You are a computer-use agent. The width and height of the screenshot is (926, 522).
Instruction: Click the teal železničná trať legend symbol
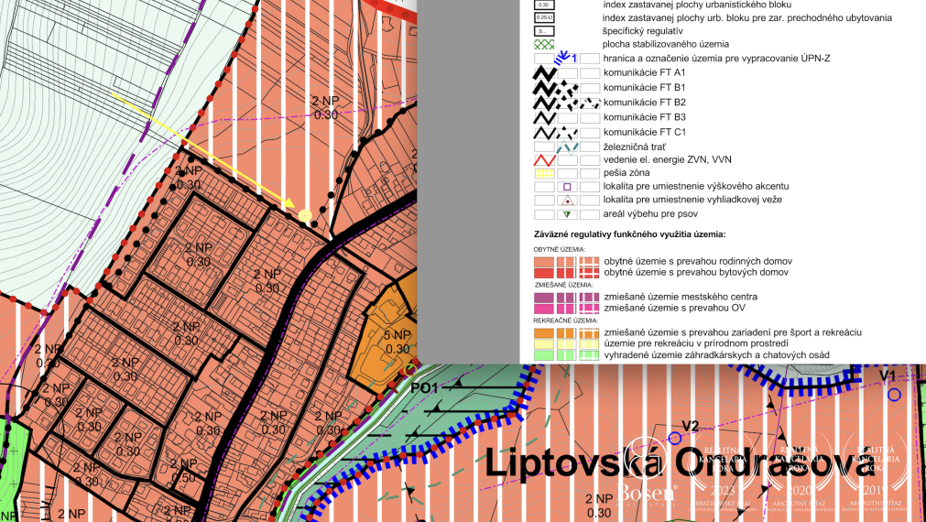568,147
